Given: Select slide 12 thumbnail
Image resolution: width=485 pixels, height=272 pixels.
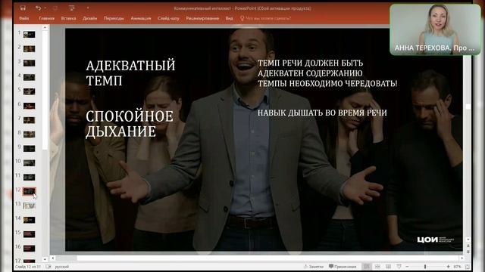Looking at the screenshot, I should (x=29, y=191).
